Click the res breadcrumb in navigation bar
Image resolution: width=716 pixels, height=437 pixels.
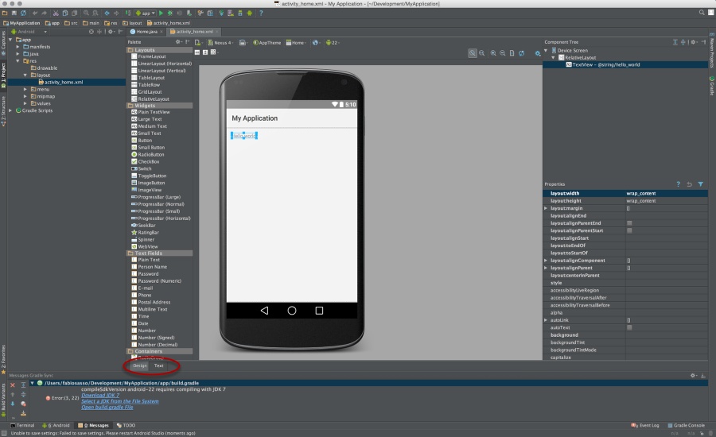click(x=111, y=23)
